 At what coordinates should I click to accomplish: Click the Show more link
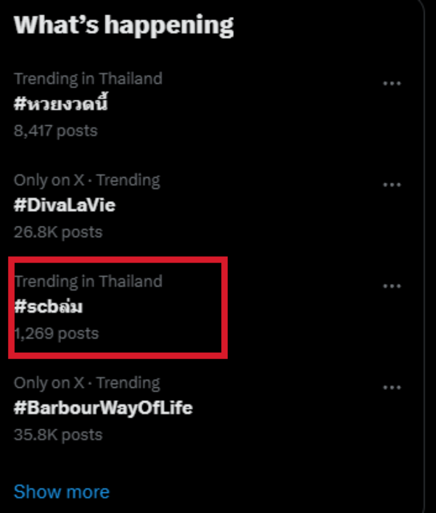[62, 492]
